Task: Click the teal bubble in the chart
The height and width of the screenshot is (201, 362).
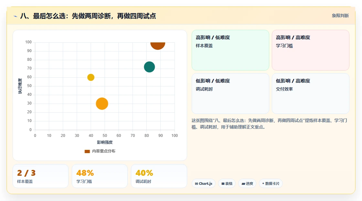Action: 149,67
